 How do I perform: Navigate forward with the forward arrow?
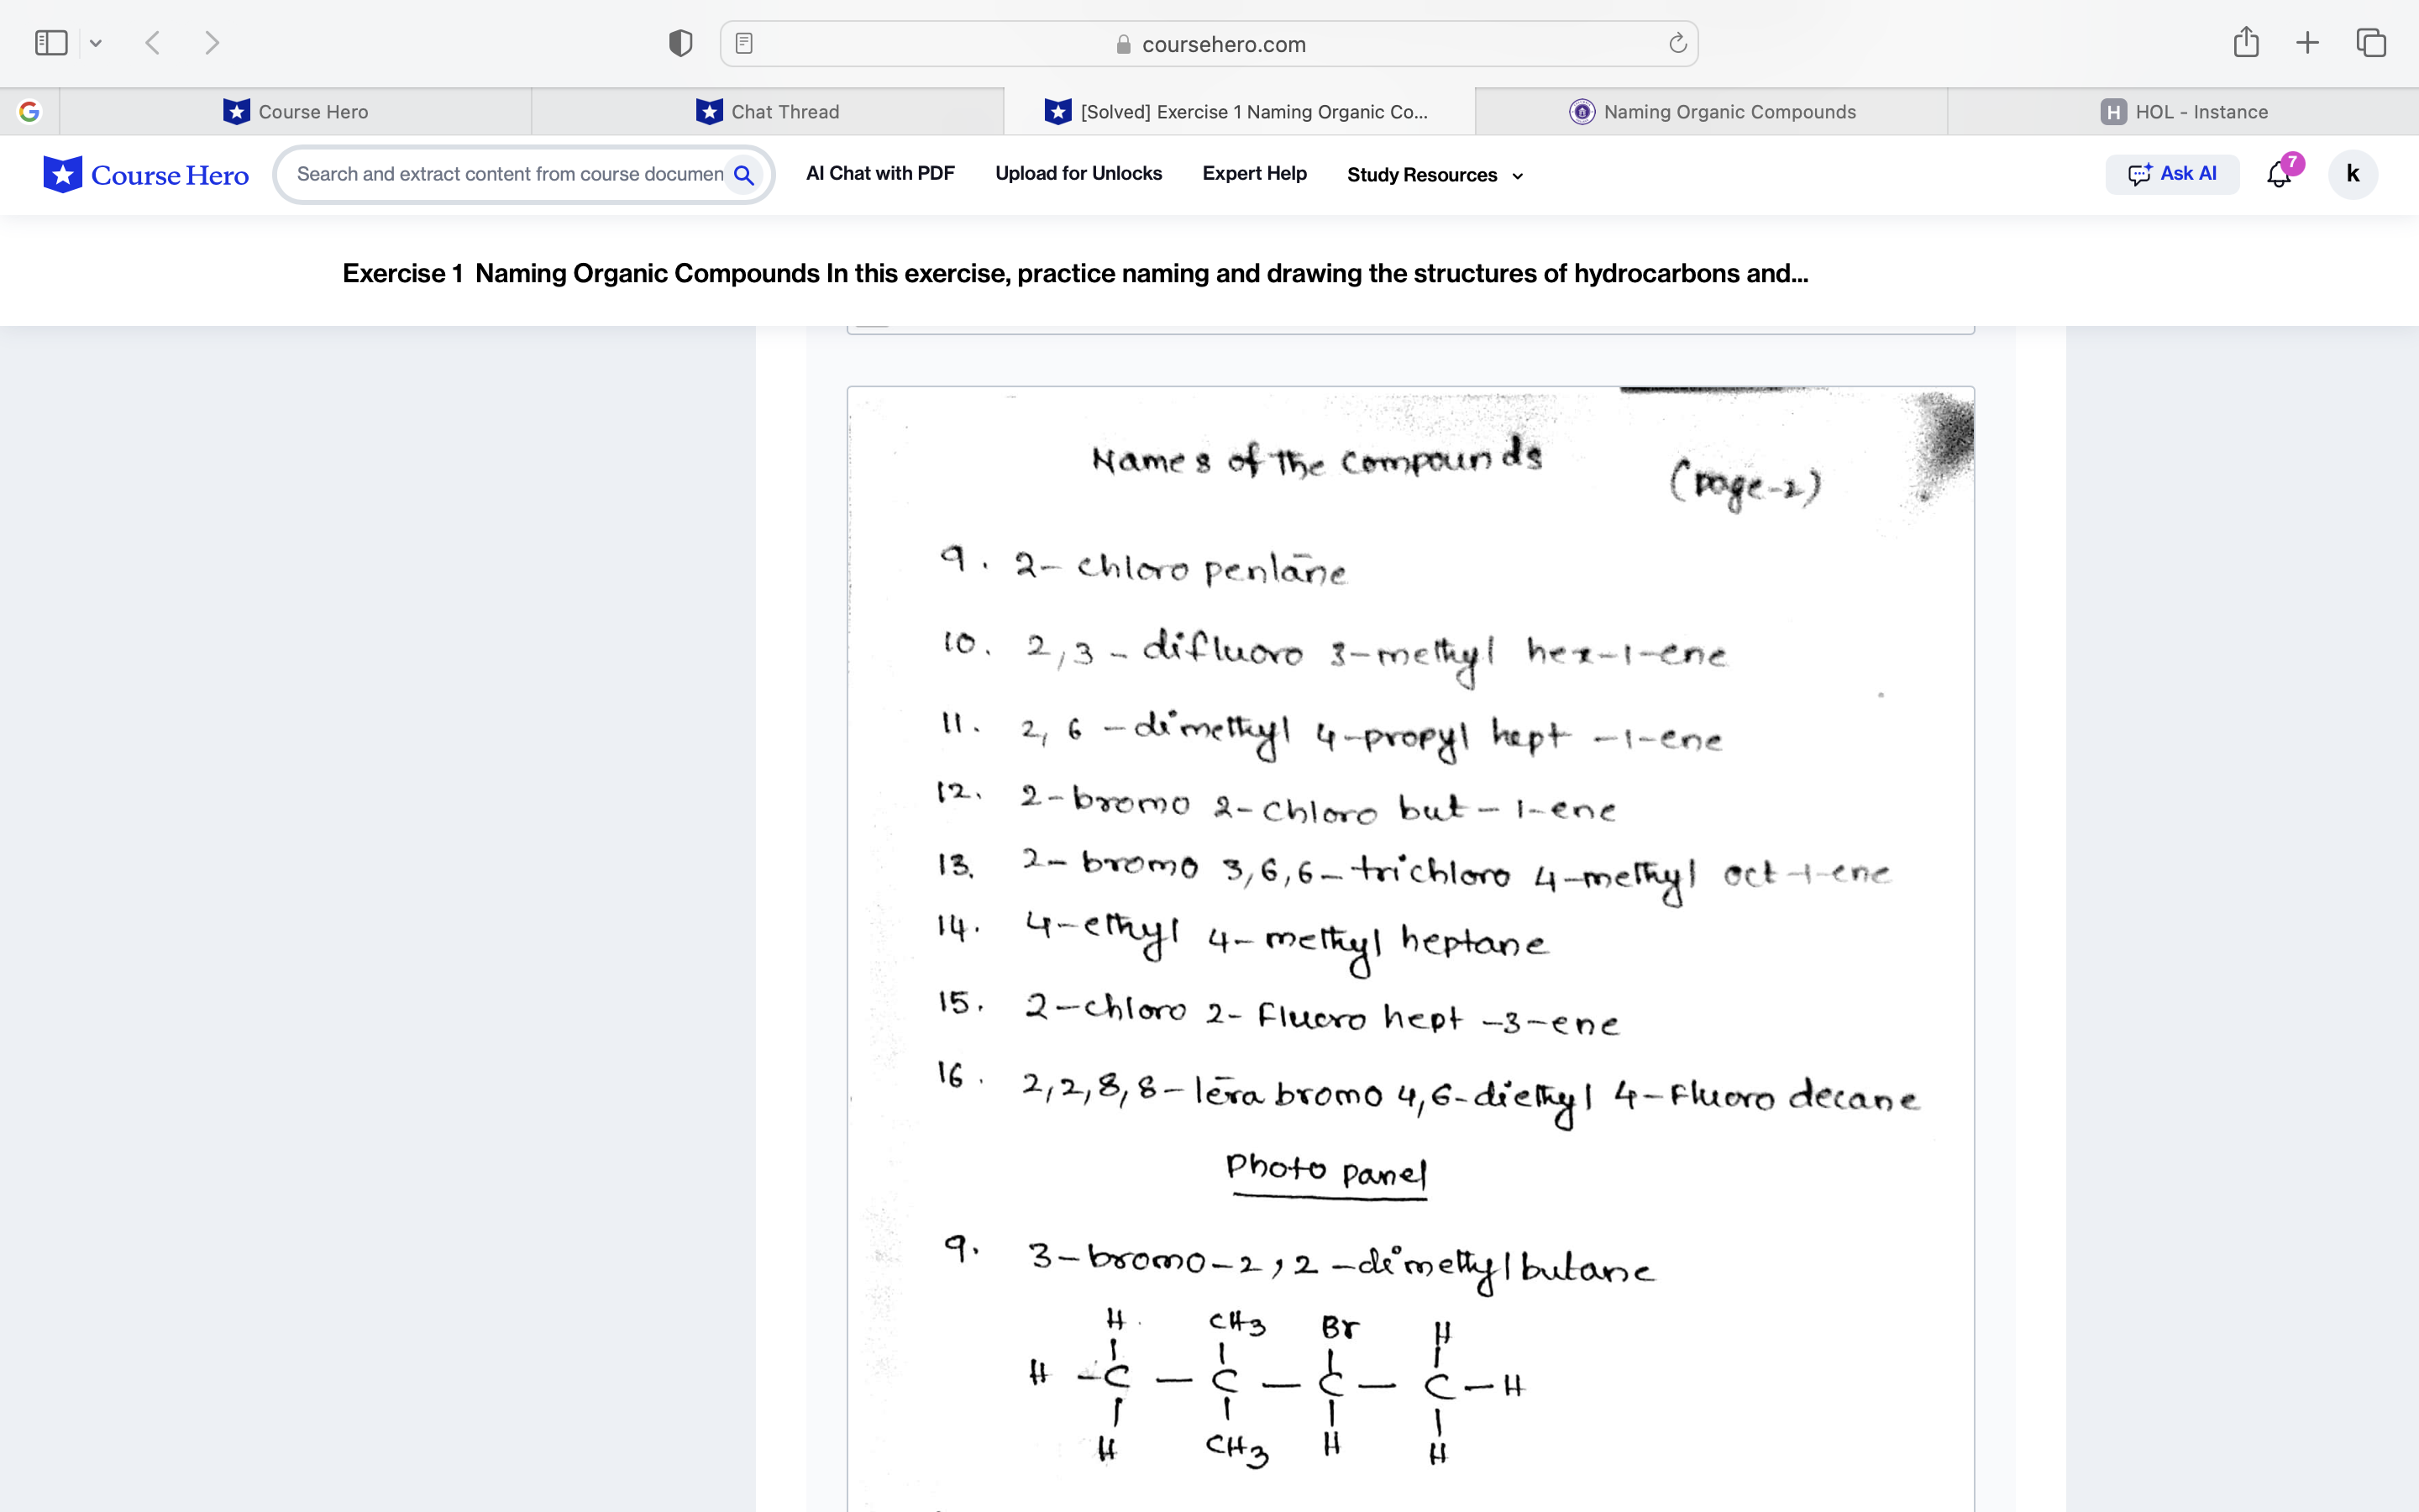[x=213, y=42]
